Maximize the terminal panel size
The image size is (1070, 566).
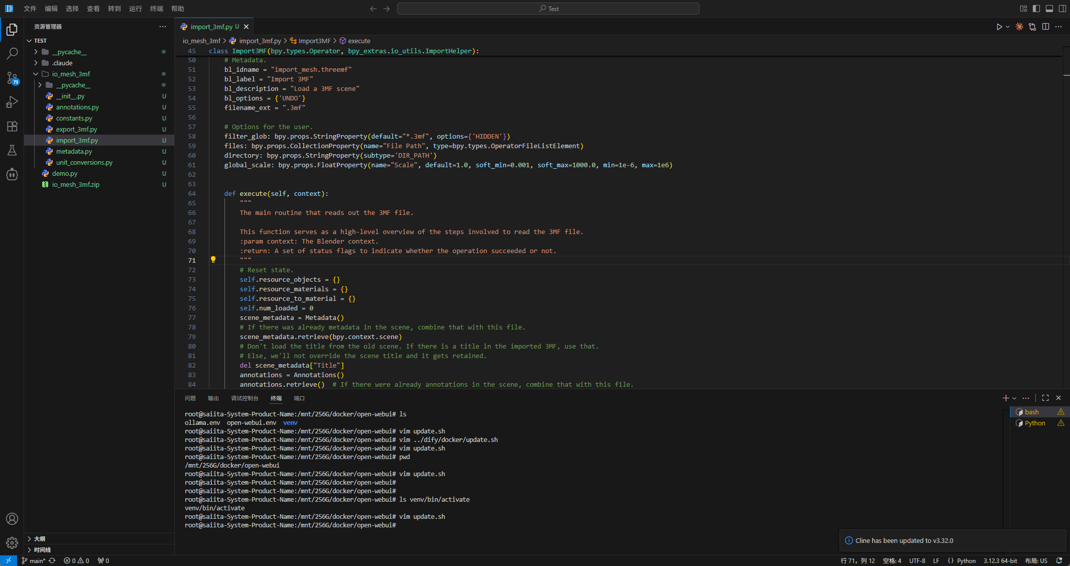coord(1045,398)
